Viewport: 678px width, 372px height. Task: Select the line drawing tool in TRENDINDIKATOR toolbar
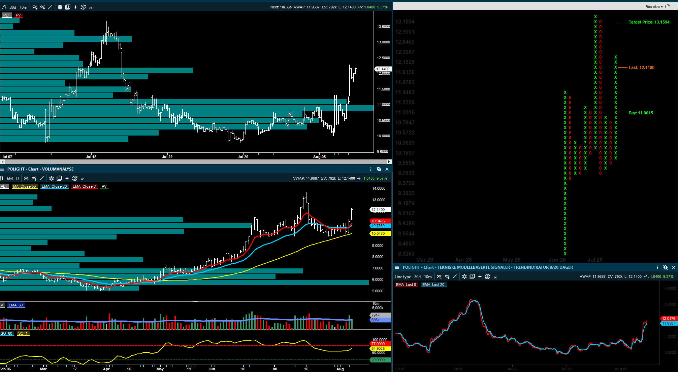point(455,276)
